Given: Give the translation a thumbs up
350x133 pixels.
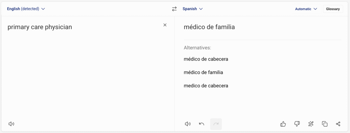Looking at the screenshot, I should pyautogui.click(x=283, y=124).
